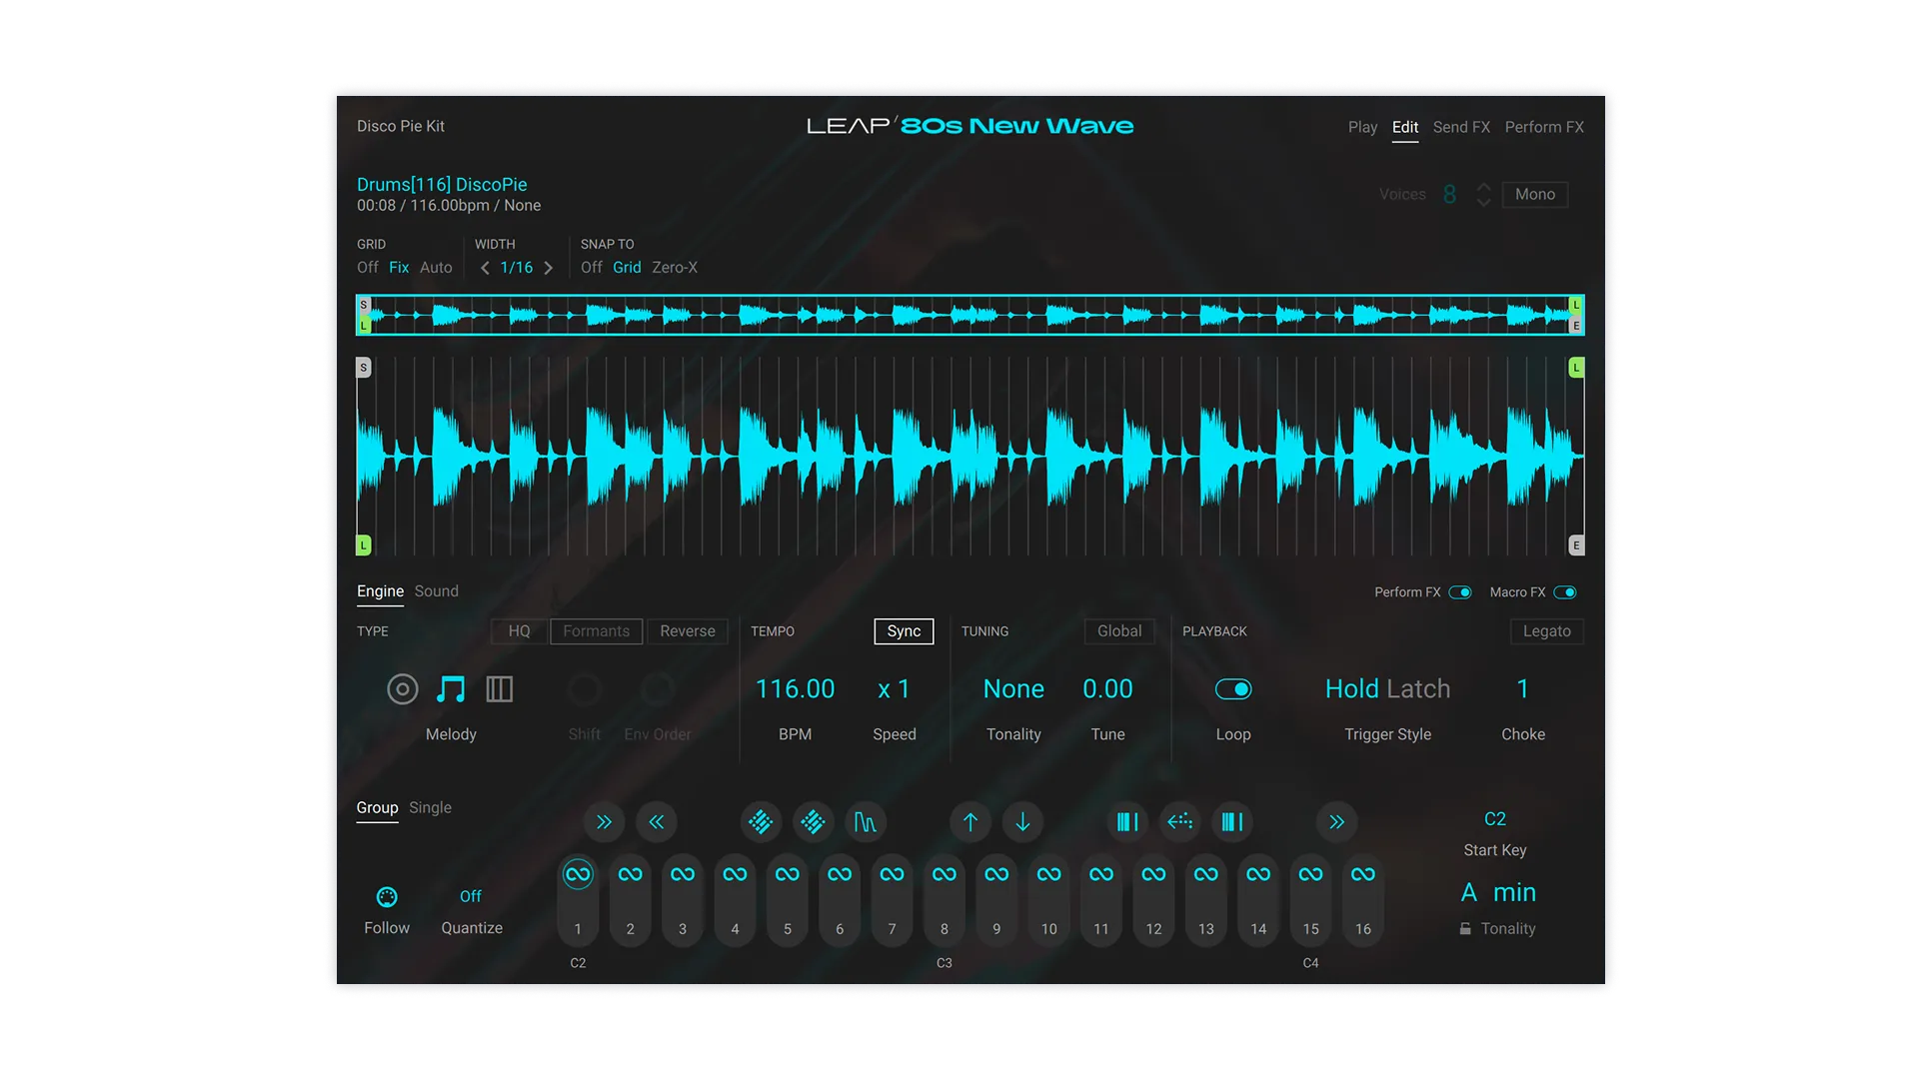Click the Follow icon
This screenshot has width=1919, height=1079.
click(387, 897)
